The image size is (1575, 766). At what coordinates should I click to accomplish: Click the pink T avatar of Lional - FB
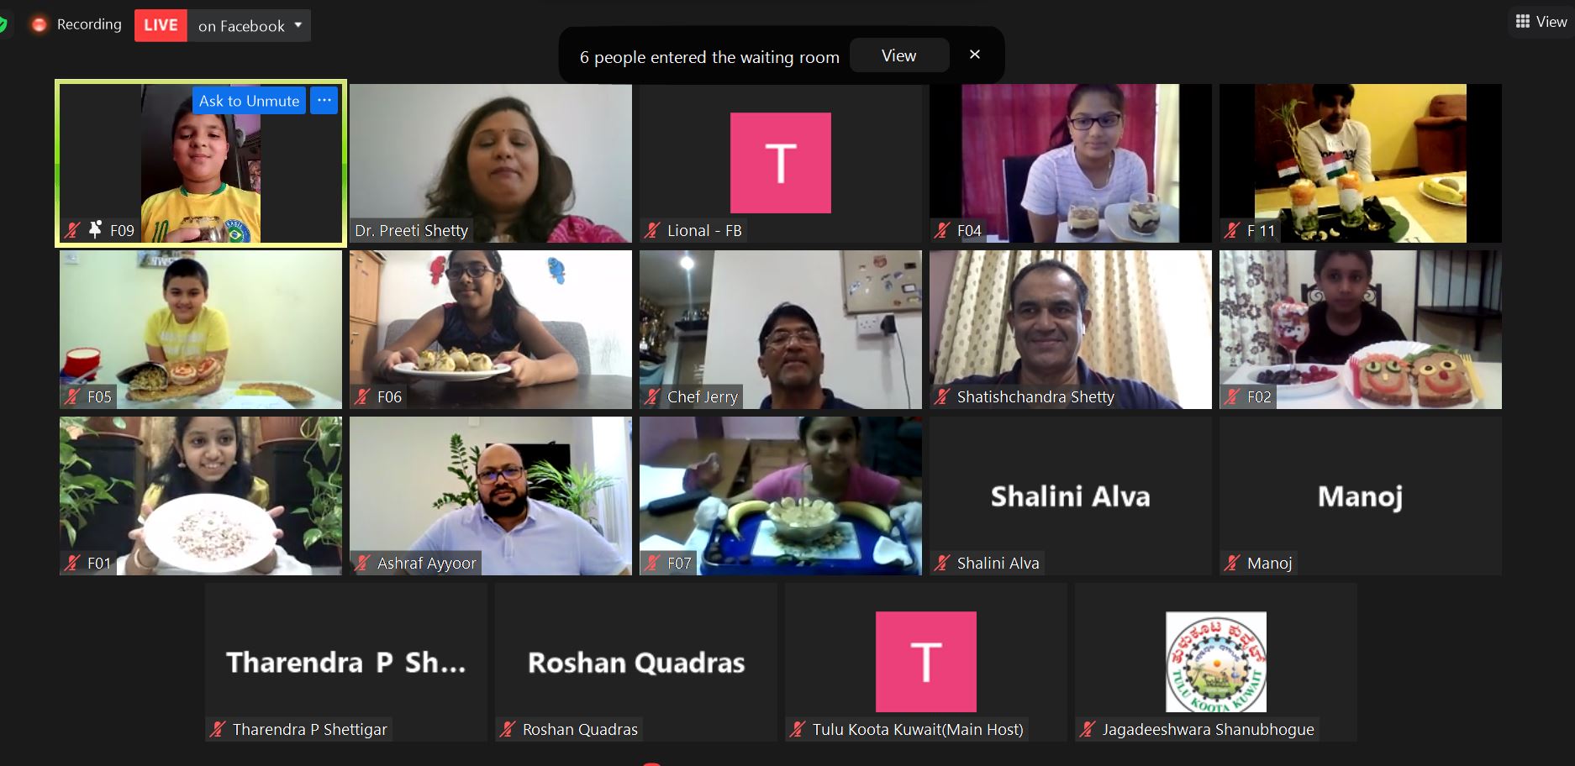coord(780,163)
